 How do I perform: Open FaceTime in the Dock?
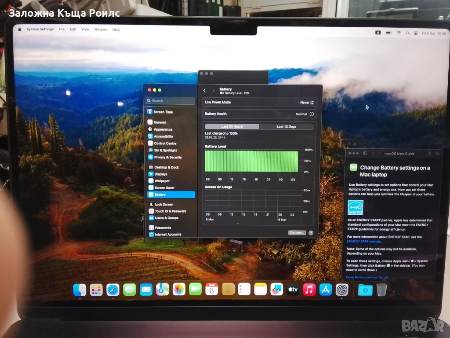pyautogui.click(x=195, y=289)
